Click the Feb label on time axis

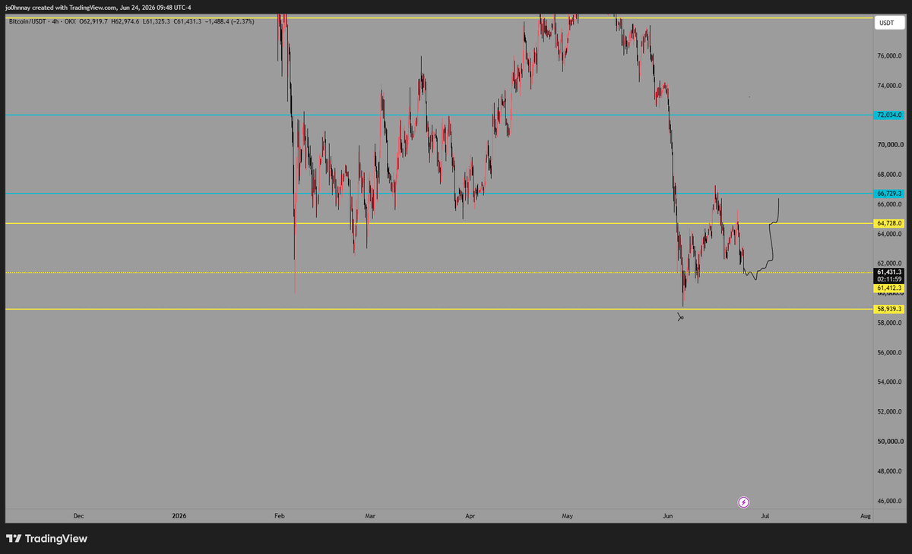(279, 516)
